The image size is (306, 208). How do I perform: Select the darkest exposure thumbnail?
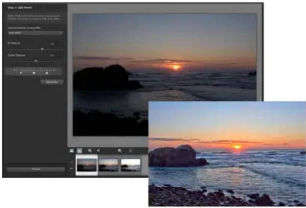coord(87,165)
